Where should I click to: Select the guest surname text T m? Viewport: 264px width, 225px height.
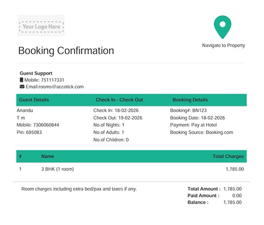(21, 118)
